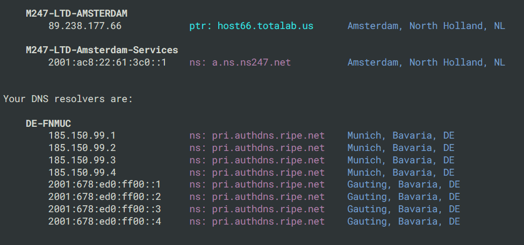Screen dimensions: 524x245
Task: Select resolver IP 185.150.99.1
Action: tap(82, 135)
